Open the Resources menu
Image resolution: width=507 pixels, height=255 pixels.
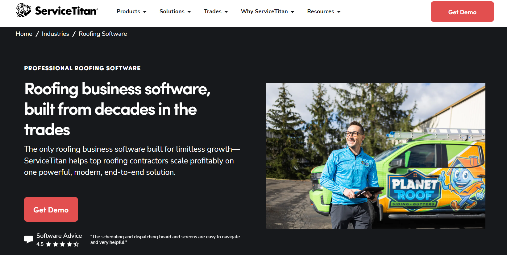click(x=324, y=11)
